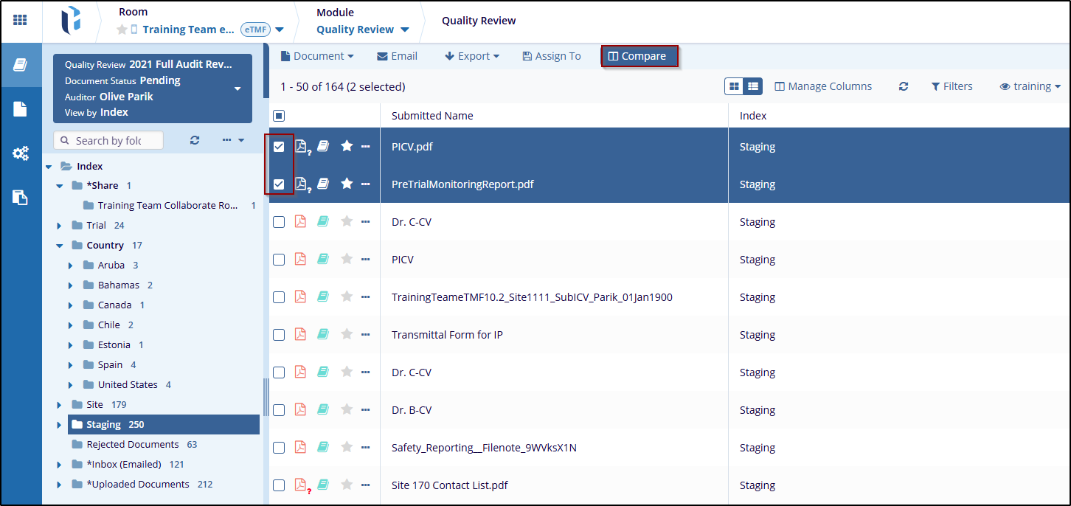Open the app launcher grid icon

tap(21, 21)
